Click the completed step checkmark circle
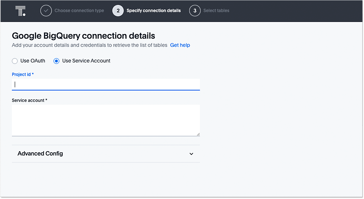Viewport: 364px width, 199px height. click(x=46, y=11)
